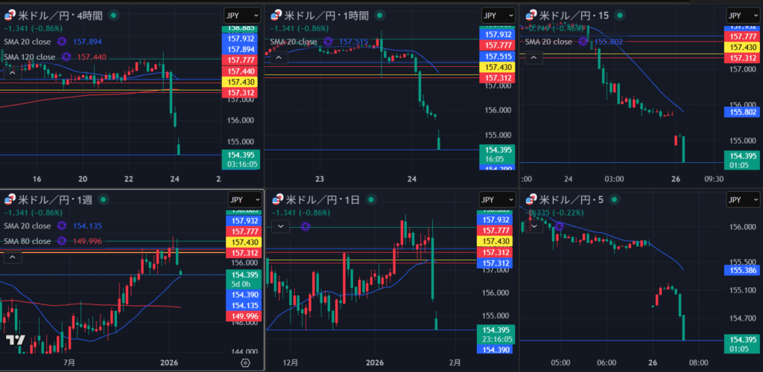Collapse the indicator legend on 1週 chart

point(13,257)
